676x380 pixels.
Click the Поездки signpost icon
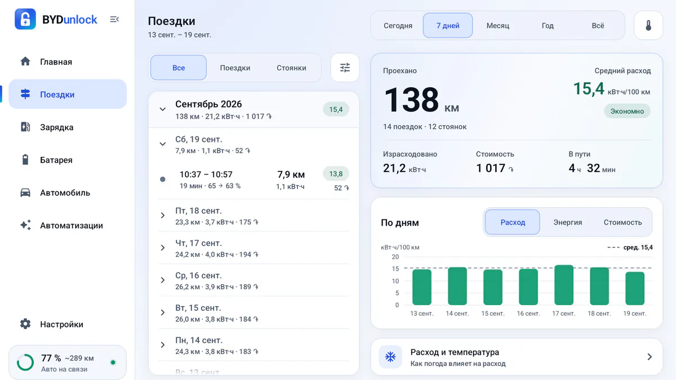(25, 94)
